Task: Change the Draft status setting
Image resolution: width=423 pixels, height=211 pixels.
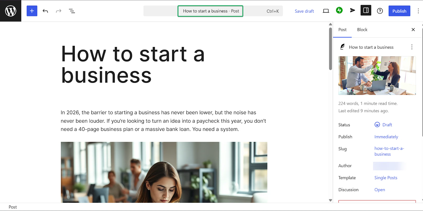Action: [x=383, y=125]
